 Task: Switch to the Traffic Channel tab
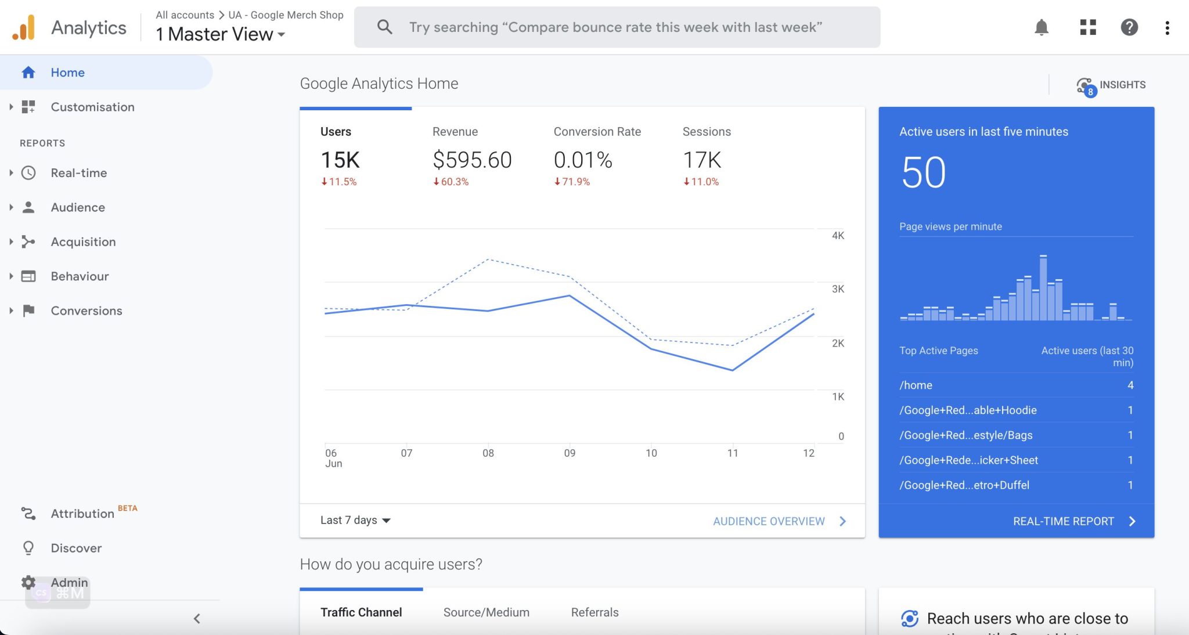pyautogui.click(x=361, y=612)
